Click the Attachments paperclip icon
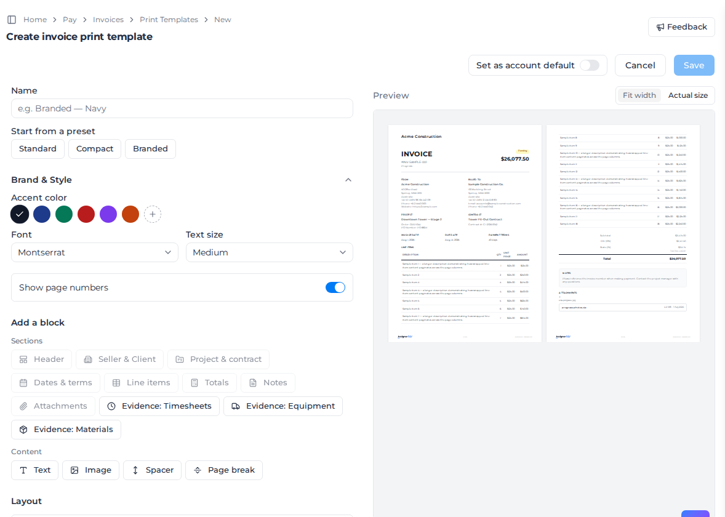 [x=23, y=406]
